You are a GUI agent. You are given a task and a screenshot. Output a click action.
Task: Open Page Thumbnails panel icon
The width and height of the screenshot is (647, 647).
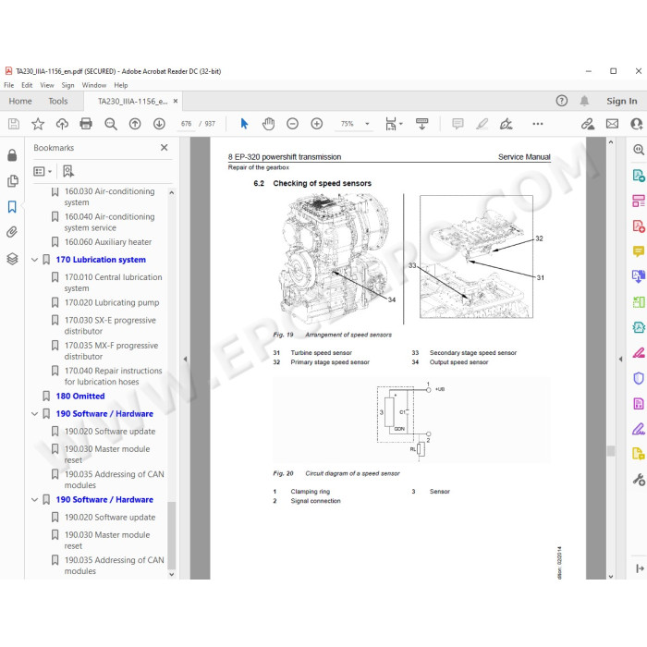click(12, 181)
